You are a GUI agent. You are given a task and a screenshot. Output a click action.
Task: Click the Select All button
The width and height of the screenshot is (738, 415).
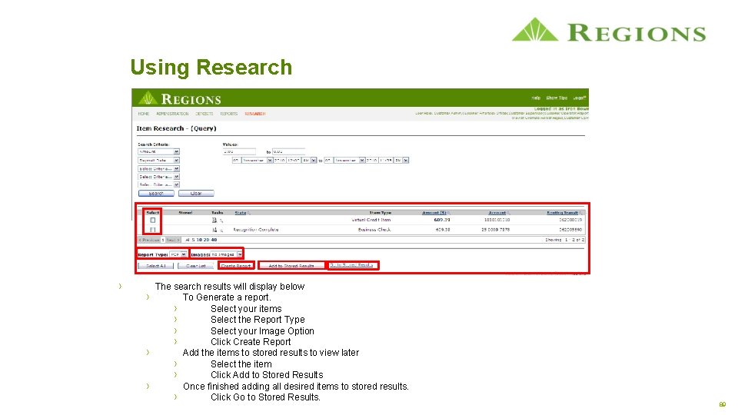(x=156, y=266)
